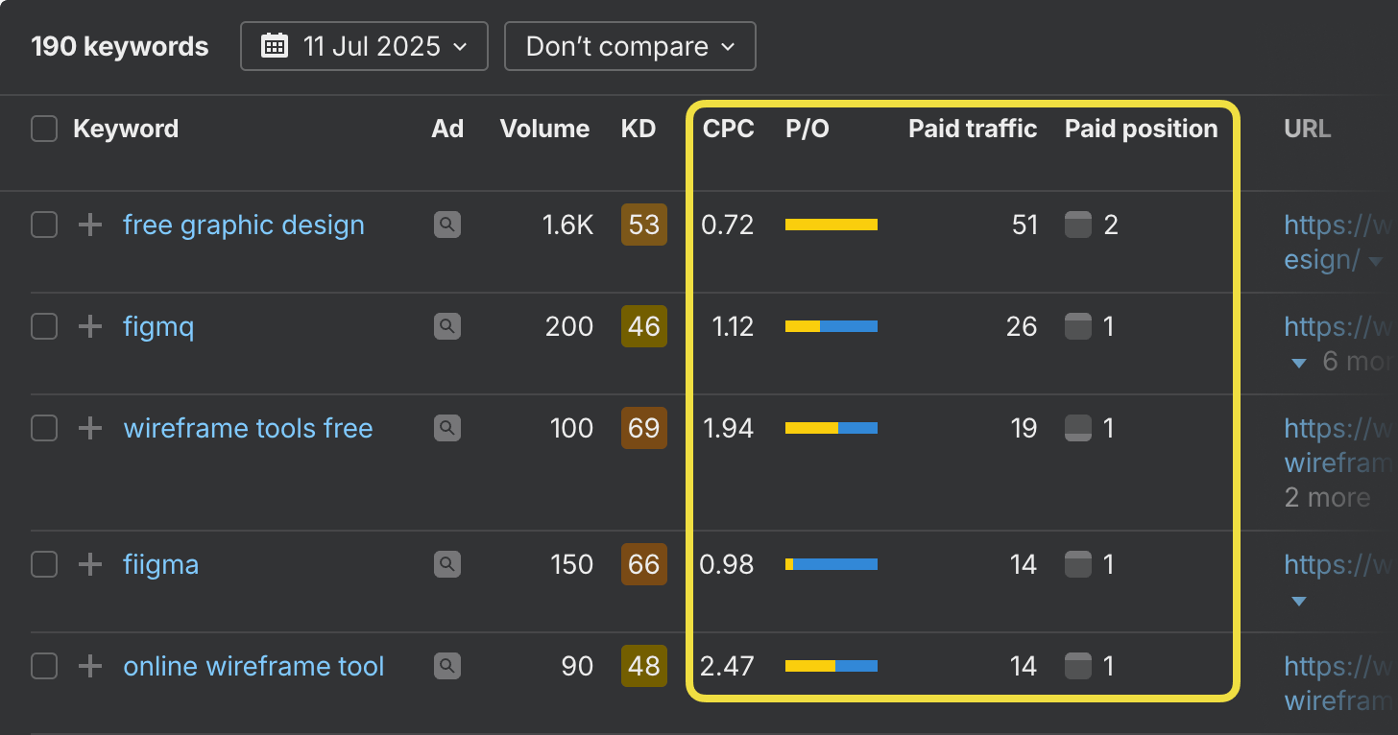Check the box for 'free graphic design' row

[44, 225]
